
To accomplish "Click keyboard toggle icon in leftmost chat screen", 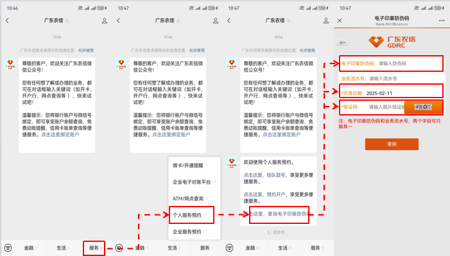I will tap(8, 248).
